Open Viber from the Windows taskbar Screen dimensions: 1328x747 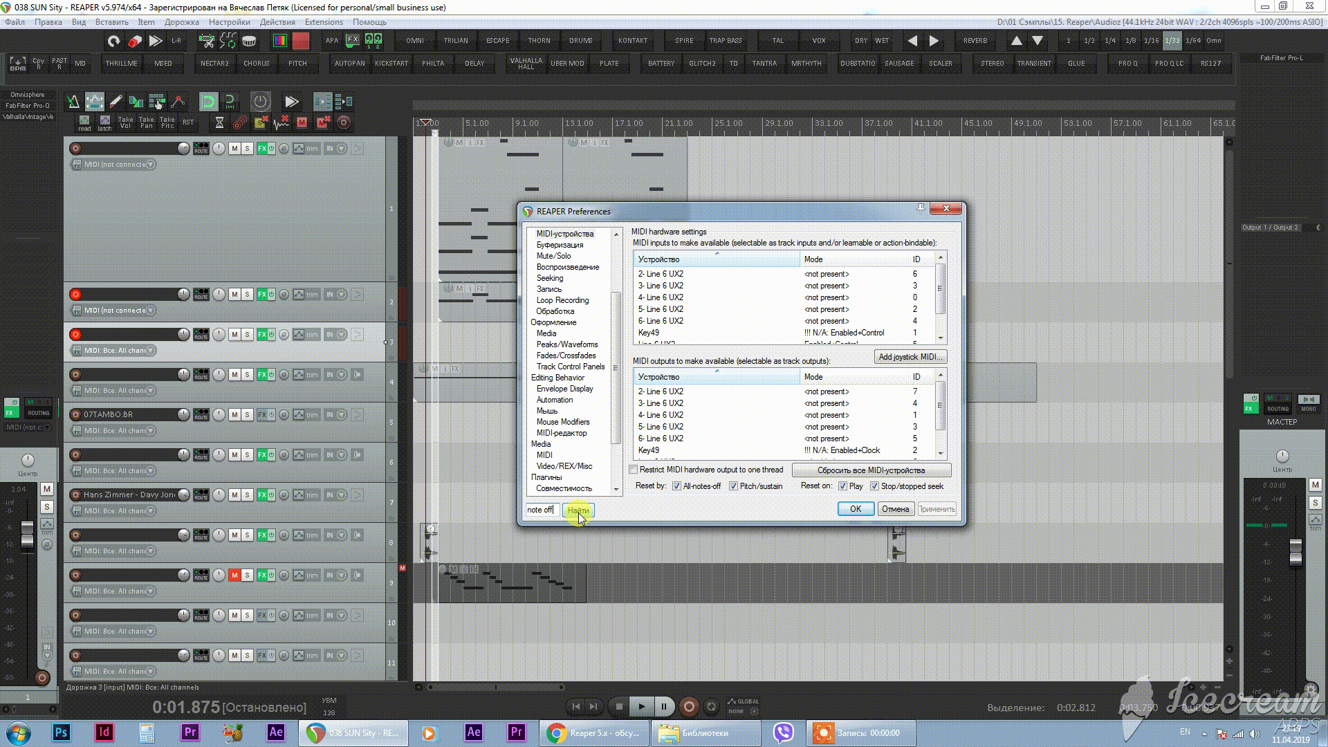click(x=783, y=732)
